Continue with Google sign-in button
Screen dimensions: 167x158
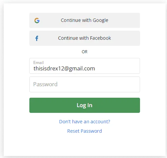coord(85,20)
